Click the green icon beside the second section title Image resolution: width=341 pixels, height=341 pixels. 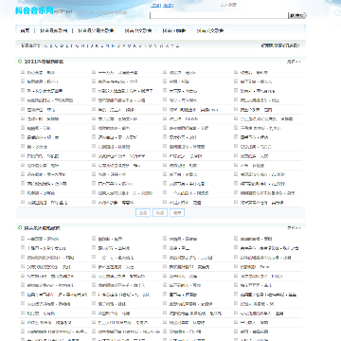tap(20, 227)
